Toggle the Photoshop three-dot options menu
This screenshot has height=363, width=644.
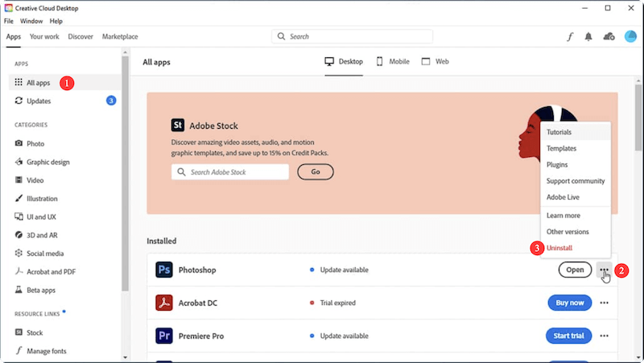pyautogui.click(x=605, y=270)
